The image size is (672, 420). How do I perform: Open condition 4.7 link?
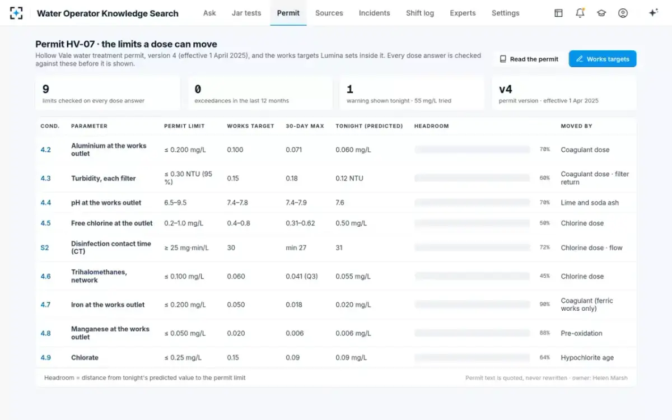pyautogui.click(x=46, y=305)
